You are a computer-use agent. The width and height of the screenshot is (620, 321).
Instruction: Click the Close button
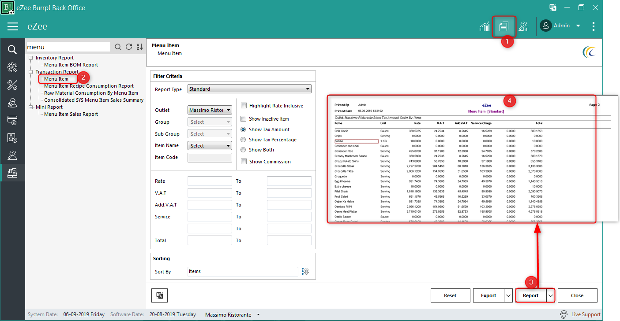point(577,295)
